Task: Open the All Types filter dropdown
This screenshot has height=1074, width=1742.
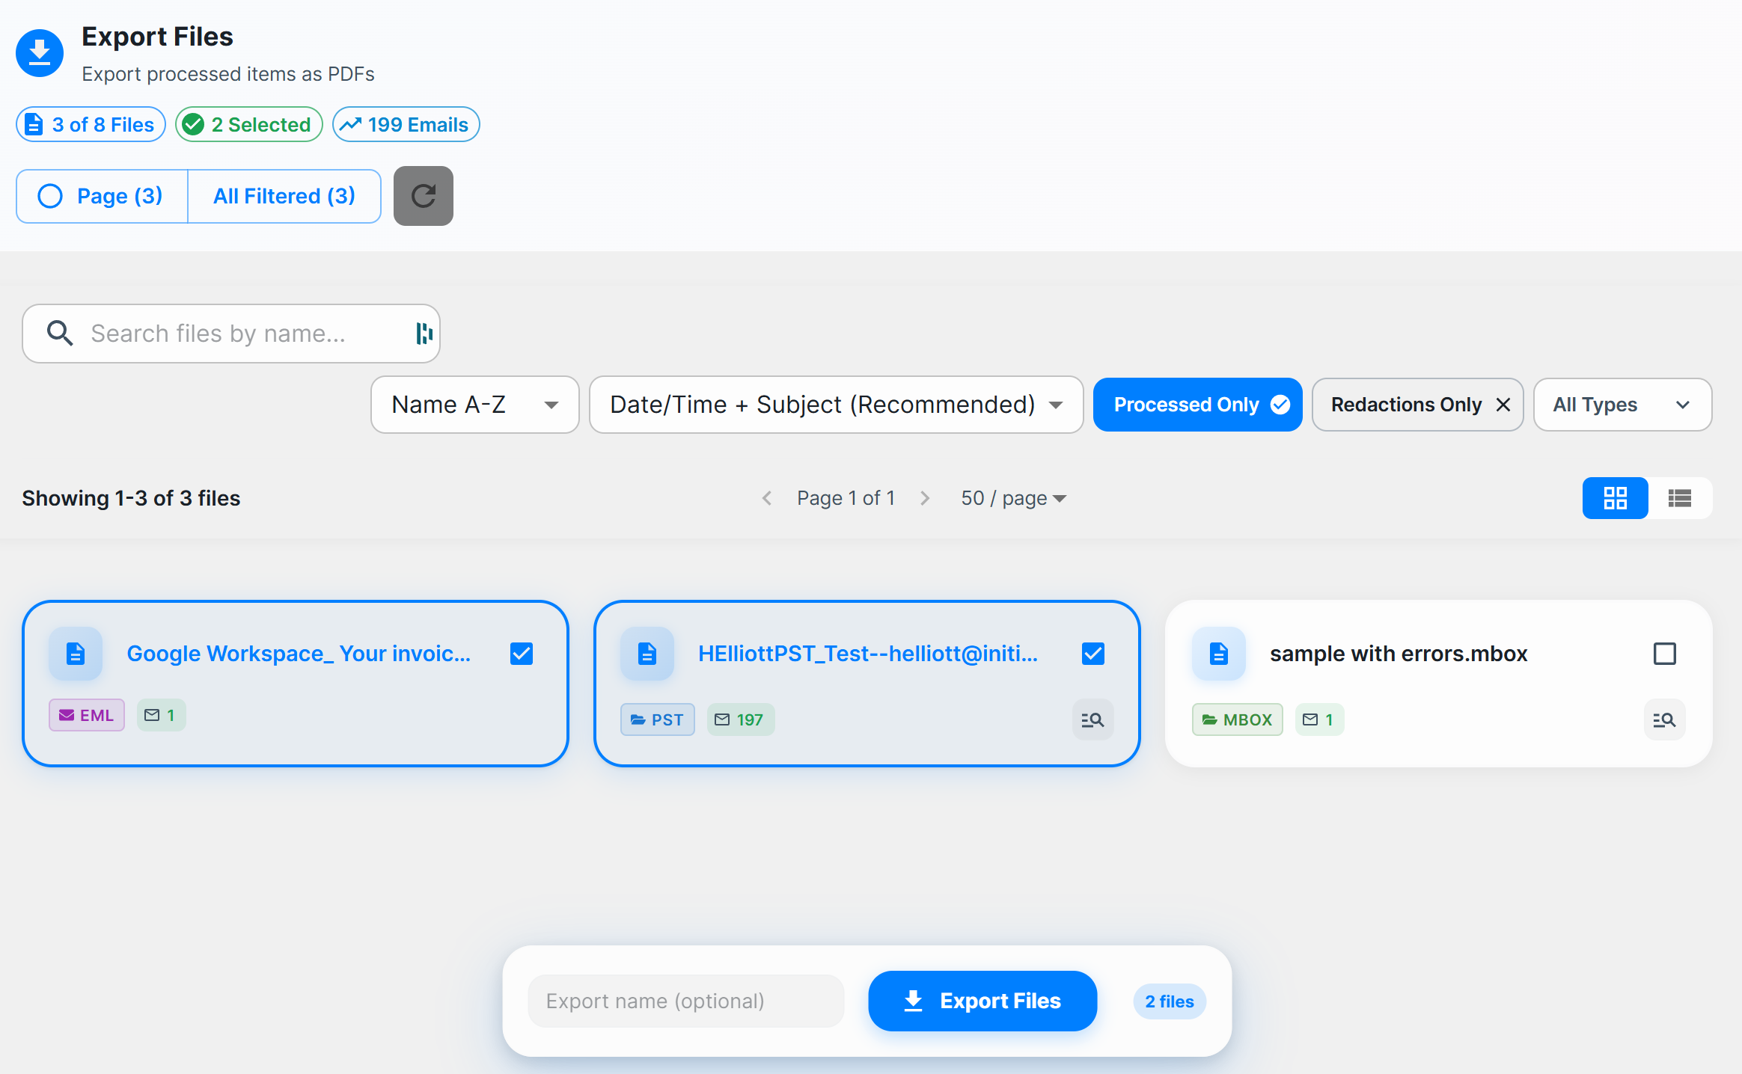Action: (x=1623, y=405)
